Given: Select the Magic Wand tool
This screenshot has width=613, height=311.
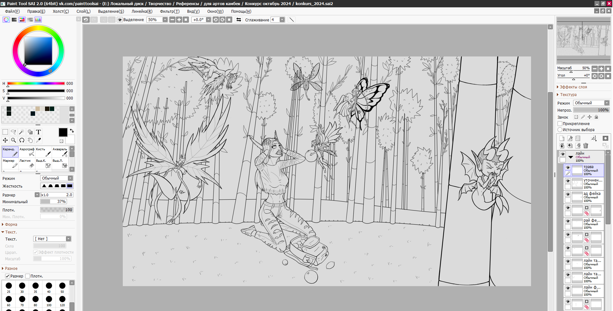Looking at the screenshot, I should pos(22,132).
